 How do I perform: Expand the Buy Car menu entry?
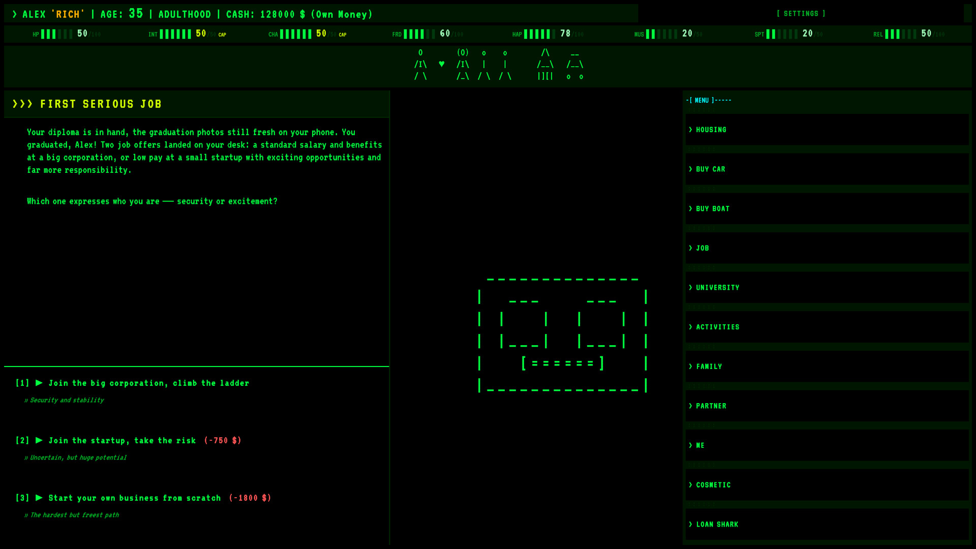point(827,169)
